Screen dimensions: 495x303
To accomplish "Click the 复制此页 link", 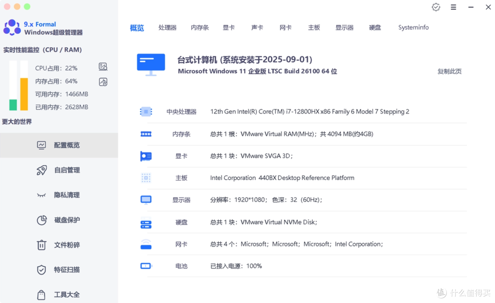I will [x=450, y=71].
